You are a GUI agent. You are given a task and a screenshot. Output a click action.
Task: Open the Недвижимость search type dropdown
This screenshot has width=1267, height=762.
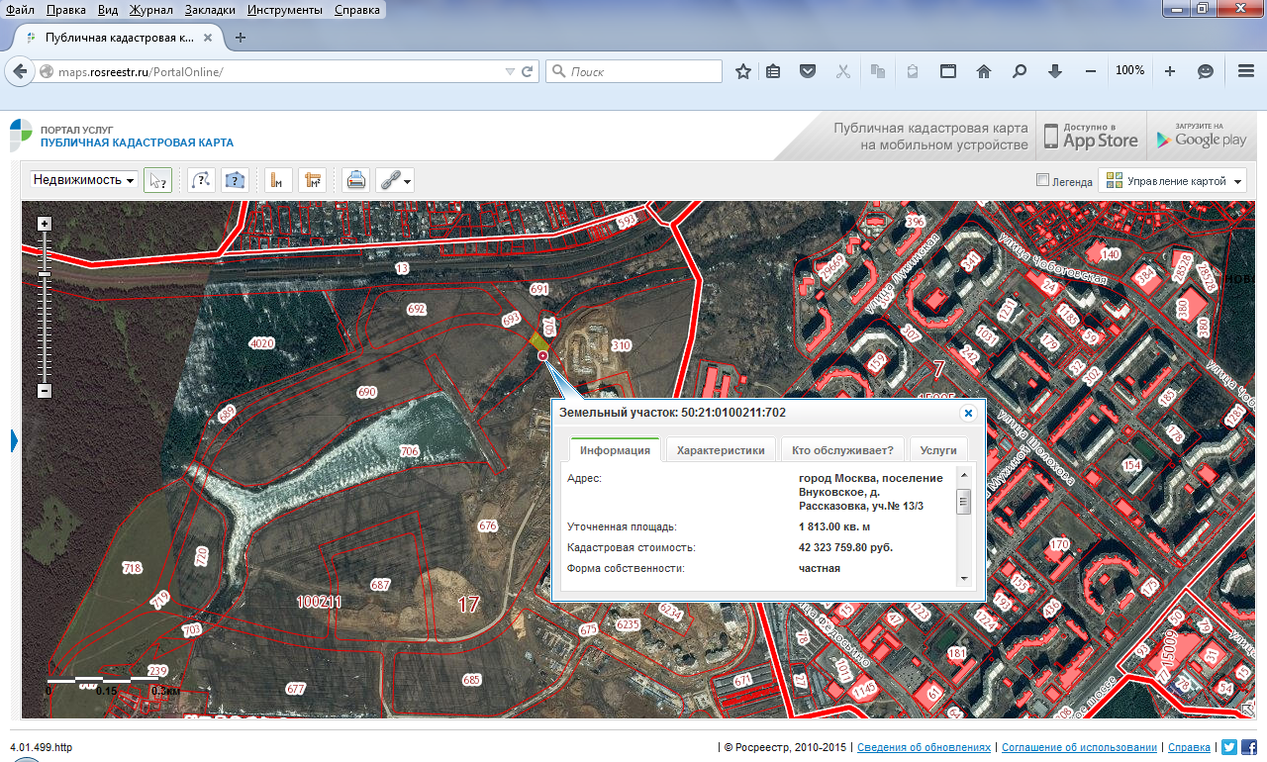pyautogui.click(x=84, y=180)
